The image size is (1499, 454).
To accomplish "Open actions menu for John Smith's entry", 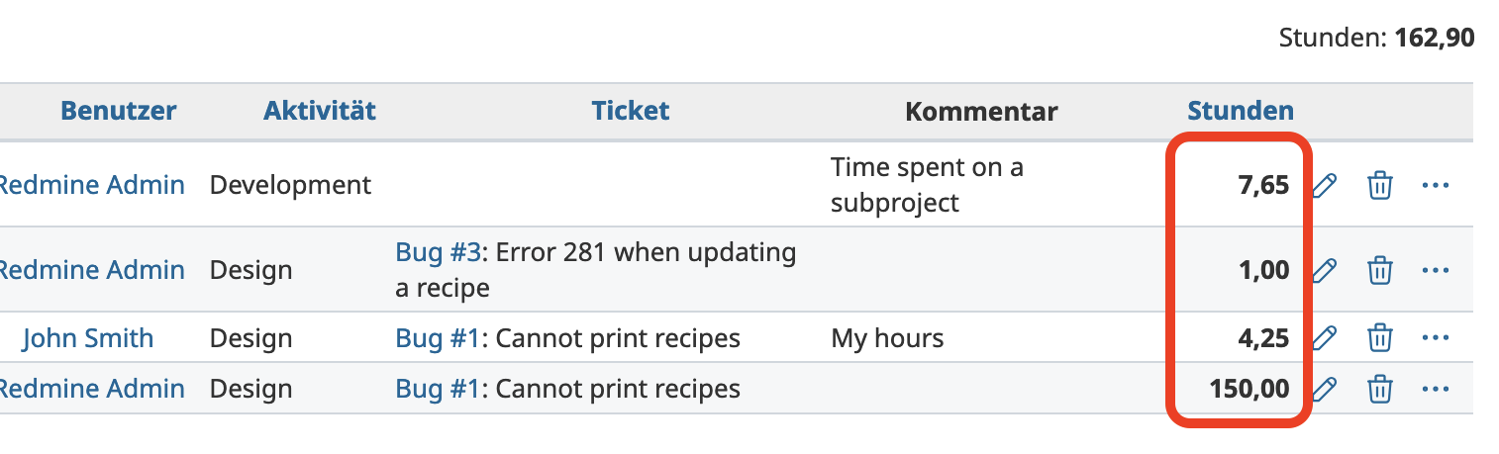I will tap(1435, 338).
